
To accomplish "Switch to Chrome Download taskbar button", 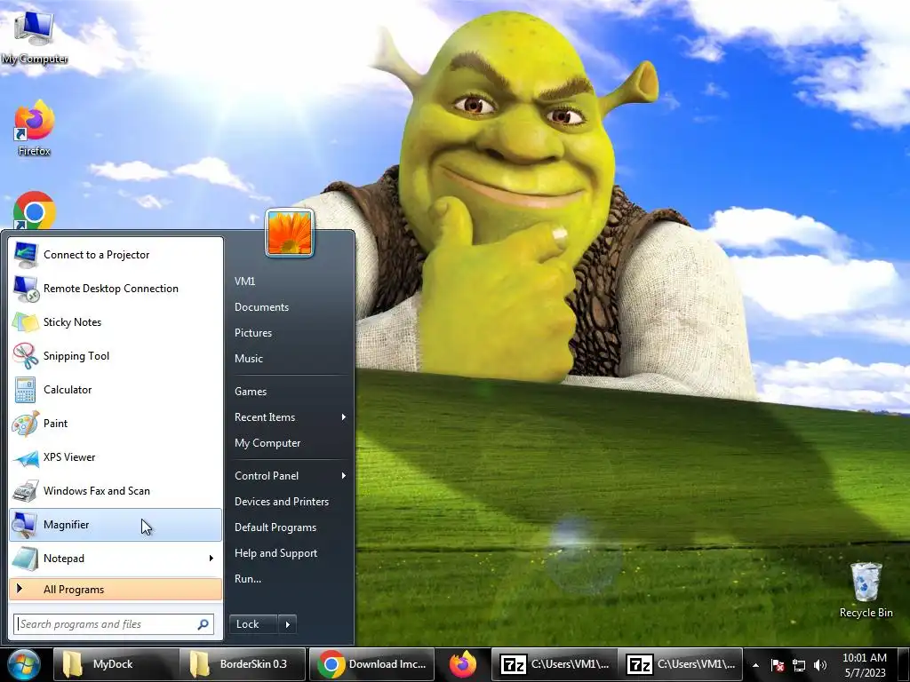I will (x=371, y=664).
